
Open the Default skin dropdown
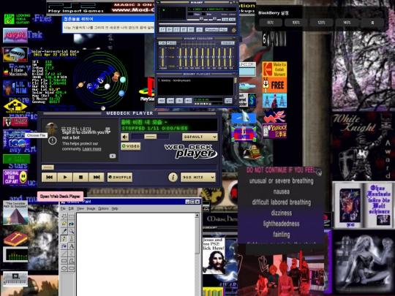[x=200, y=137]
